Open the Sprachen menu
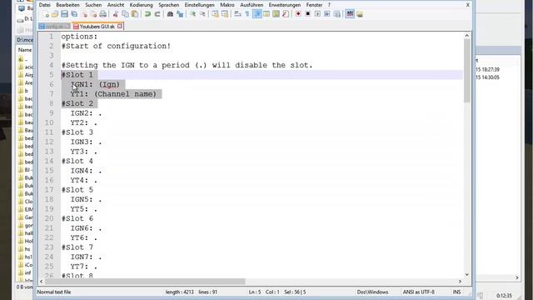 [168, 5]
